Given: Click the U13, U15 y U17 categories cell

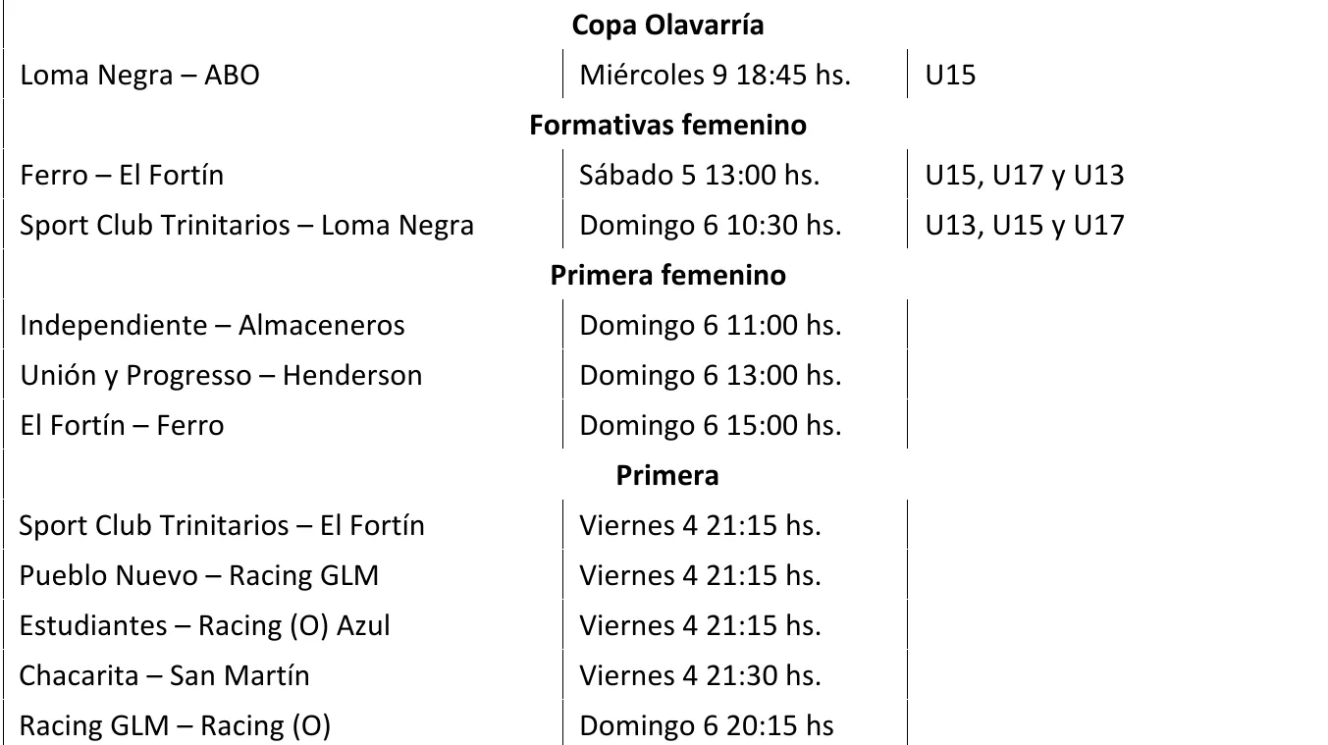Looking at the screenshot, I should 1025,226.
